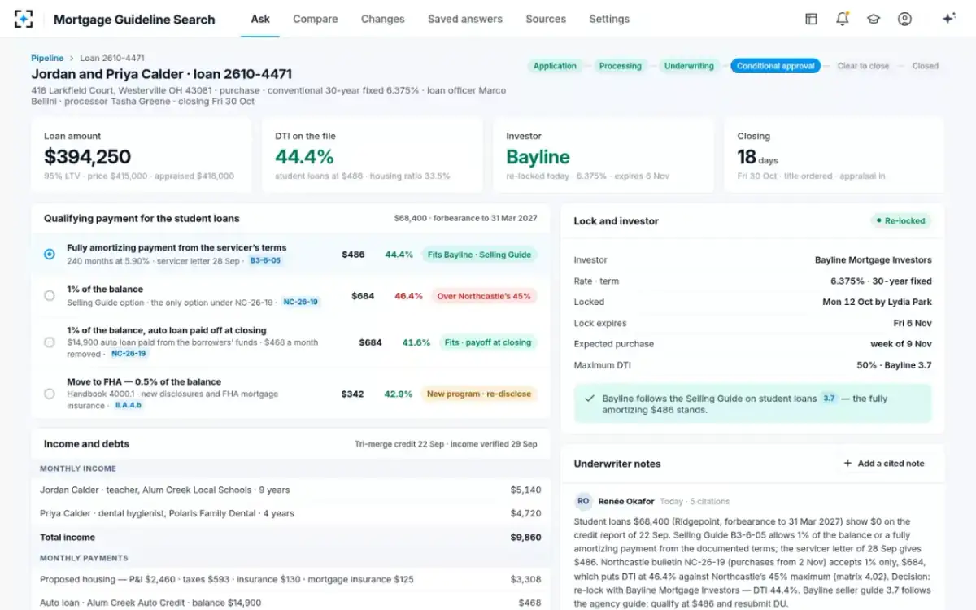Open the B3-6-05 citation tag
Viewport: 976px width, 610px height.
[x=265, y=261]
